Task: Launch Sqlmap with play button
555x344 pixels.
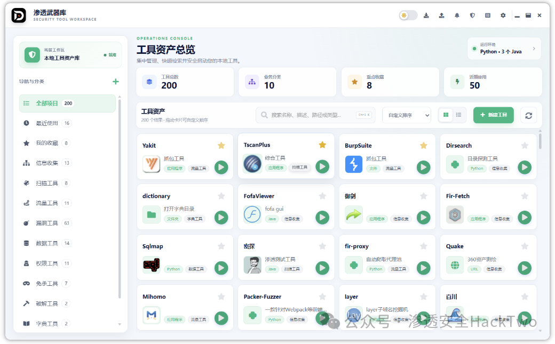Action: click(x=221, y=268)
